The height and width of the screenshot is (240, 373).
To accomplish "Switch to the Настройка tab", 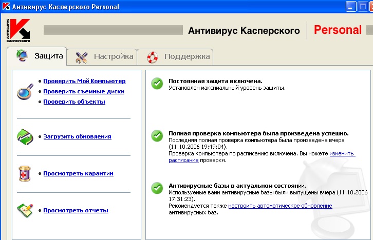I will 104,56.
